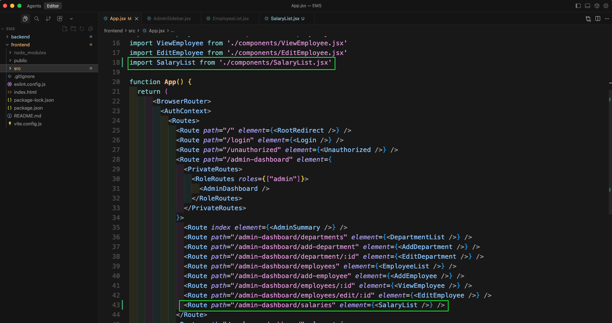
Task: Click the React icon on SalaryList.jsx tab
Action: pos(267,19)
